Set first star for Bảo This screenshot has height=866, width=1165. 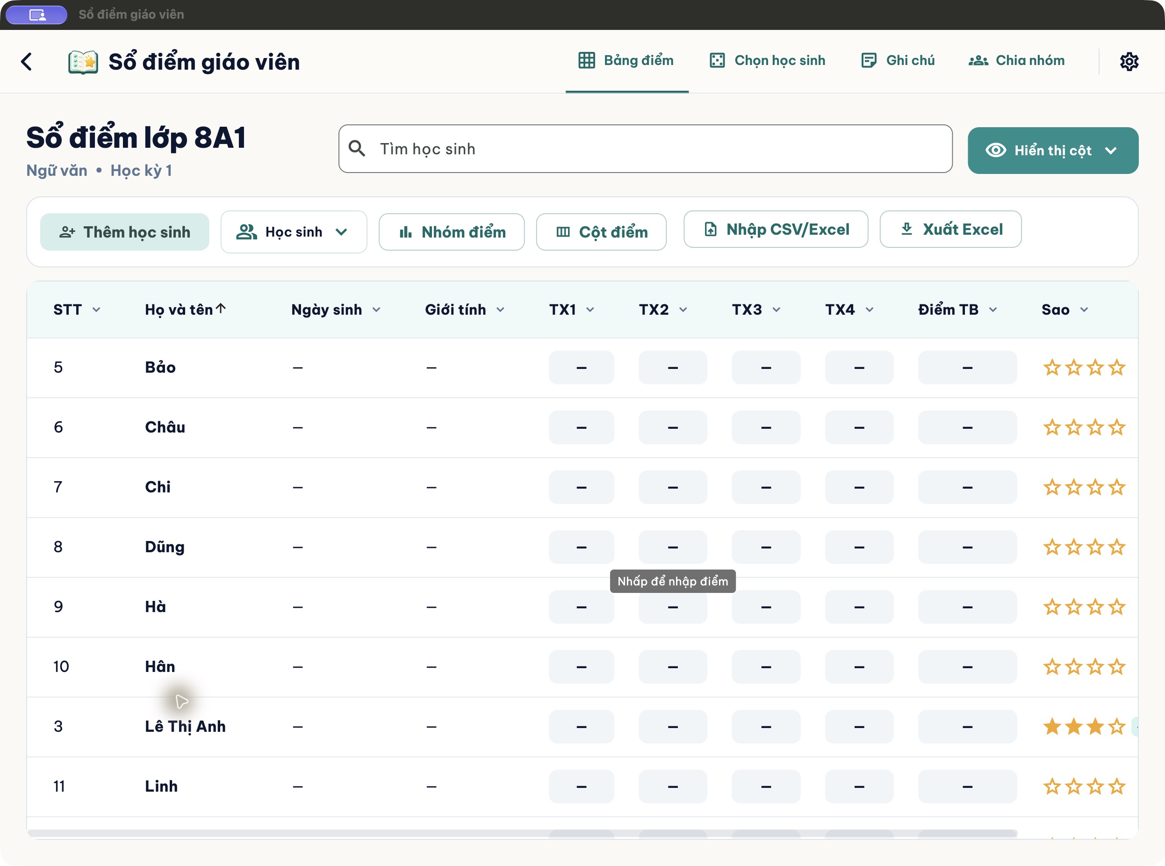point(1052,368)
